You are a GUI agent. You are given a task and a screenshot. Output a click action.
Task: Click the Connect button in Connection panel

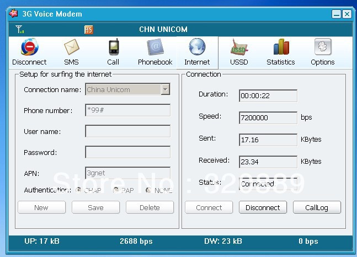pos(209,207)
